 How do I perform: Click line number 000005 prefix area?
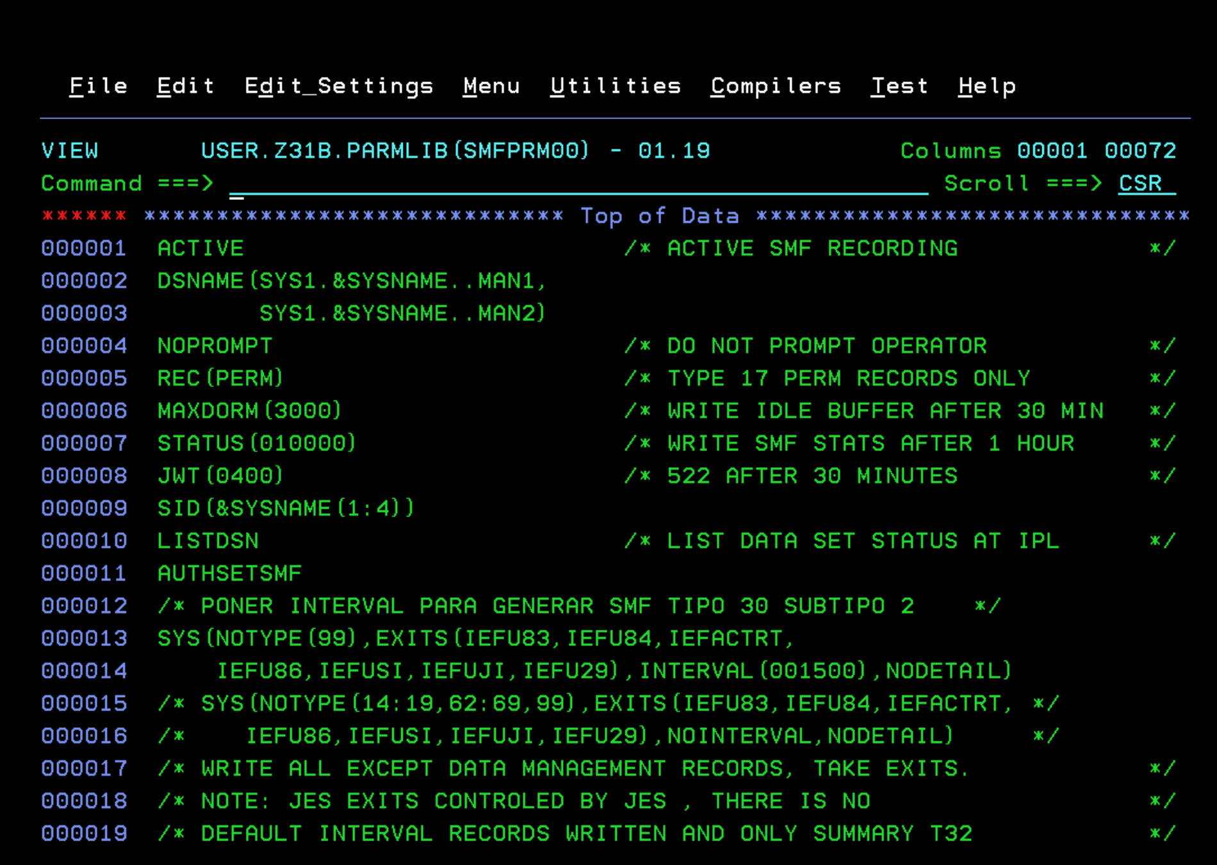(x=84, y=379)
